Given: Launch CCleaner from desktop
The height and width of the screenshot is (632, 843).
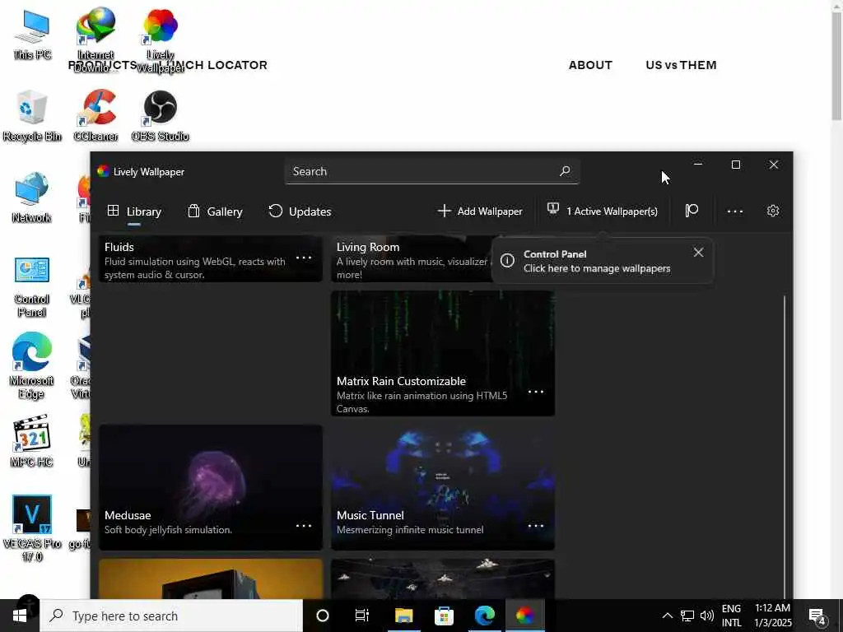Looking at the screenshot, I should (x=95, y=115).
